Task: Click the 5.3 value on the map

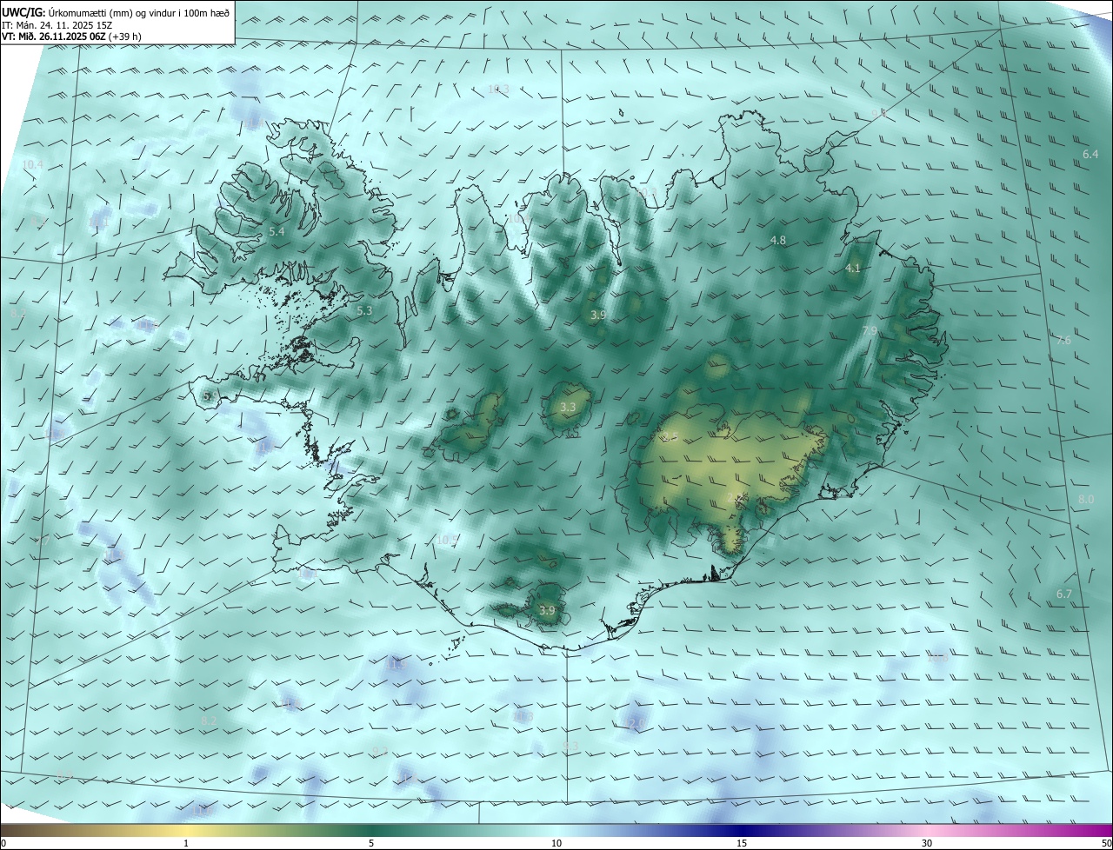Action: tap(364, 310)
